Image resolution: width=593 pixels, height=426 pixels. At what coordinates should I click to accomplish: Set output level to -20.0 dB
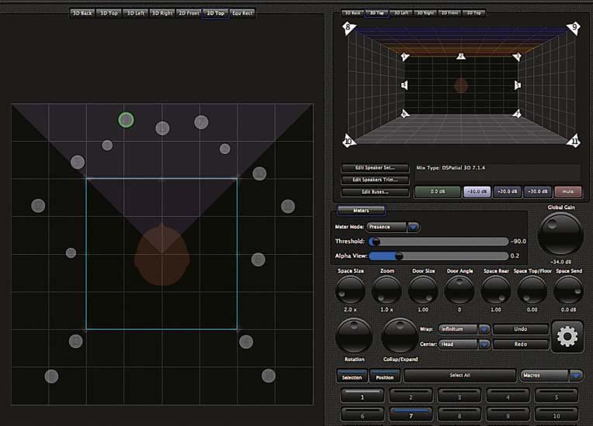[508, 191]
